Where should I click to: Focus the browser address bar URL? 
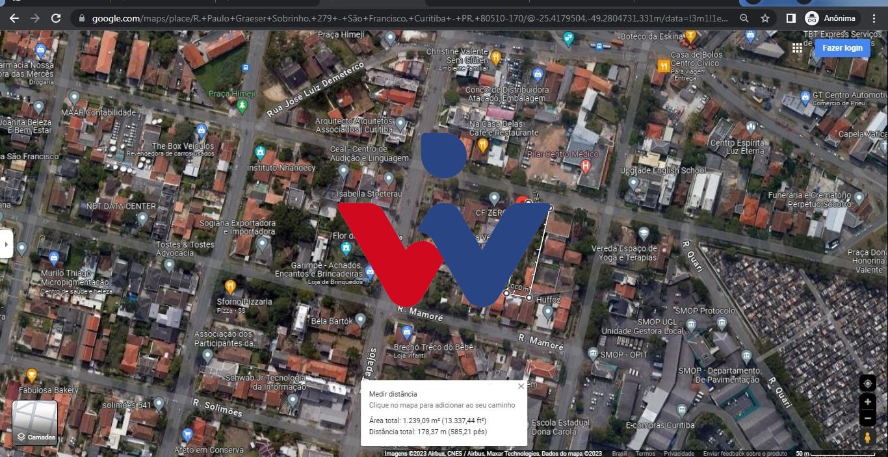(x=411, y=18)
